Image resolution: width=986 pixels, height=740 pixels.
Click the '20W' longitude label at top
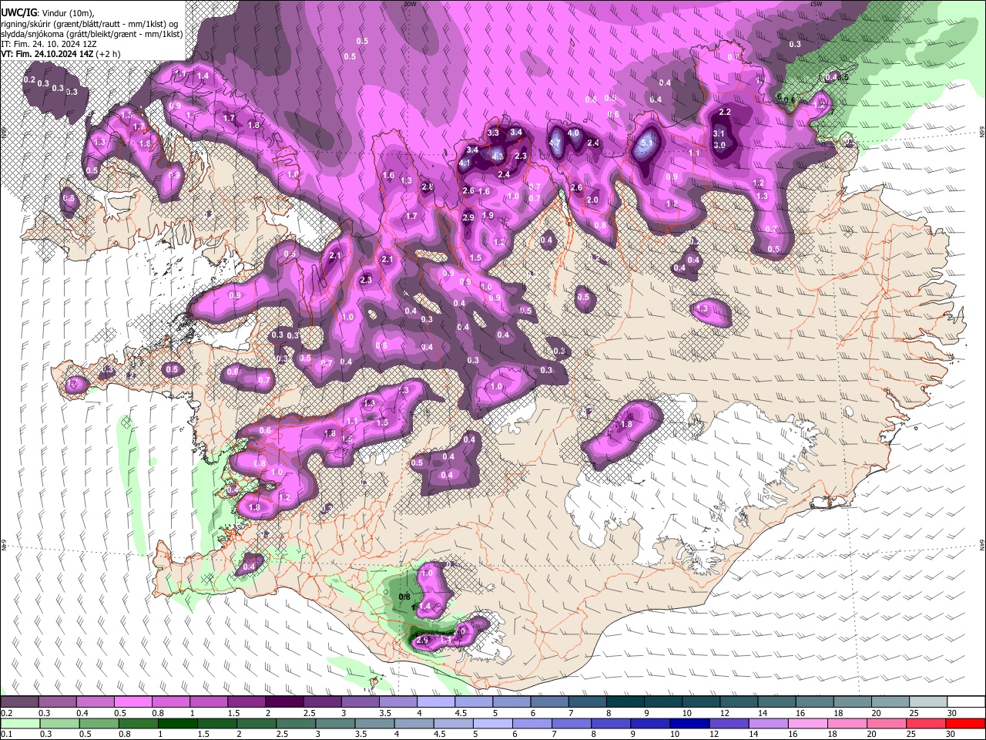(409, 4)
